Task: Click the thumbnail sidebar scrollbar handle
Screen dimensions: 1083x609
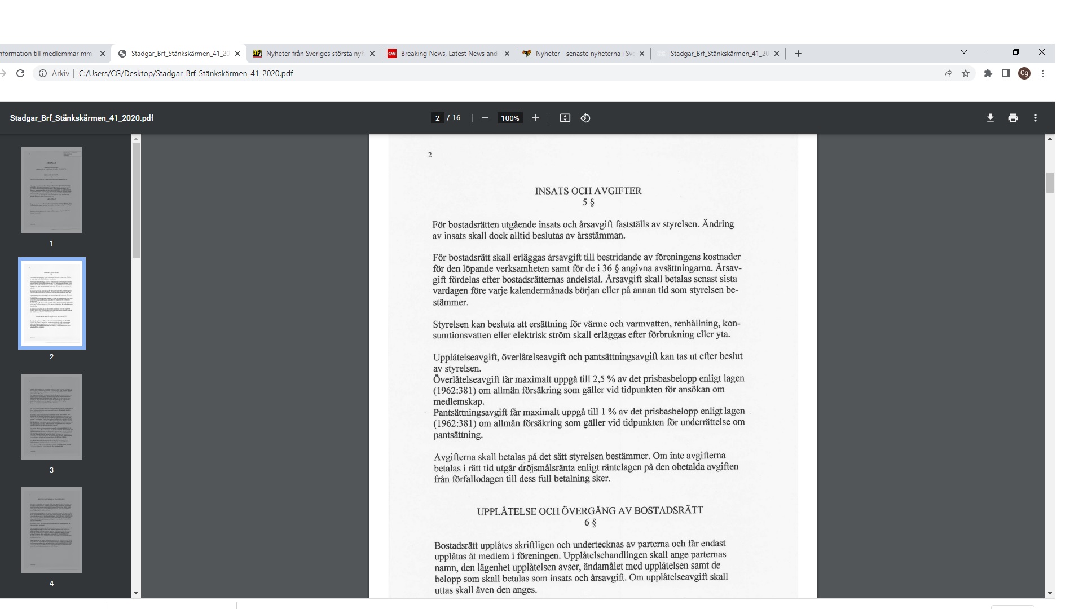Action: point(136,200)
